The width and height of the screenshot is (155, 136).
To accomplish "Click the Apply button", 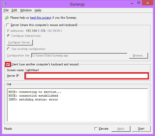I will tap(121, 129).
